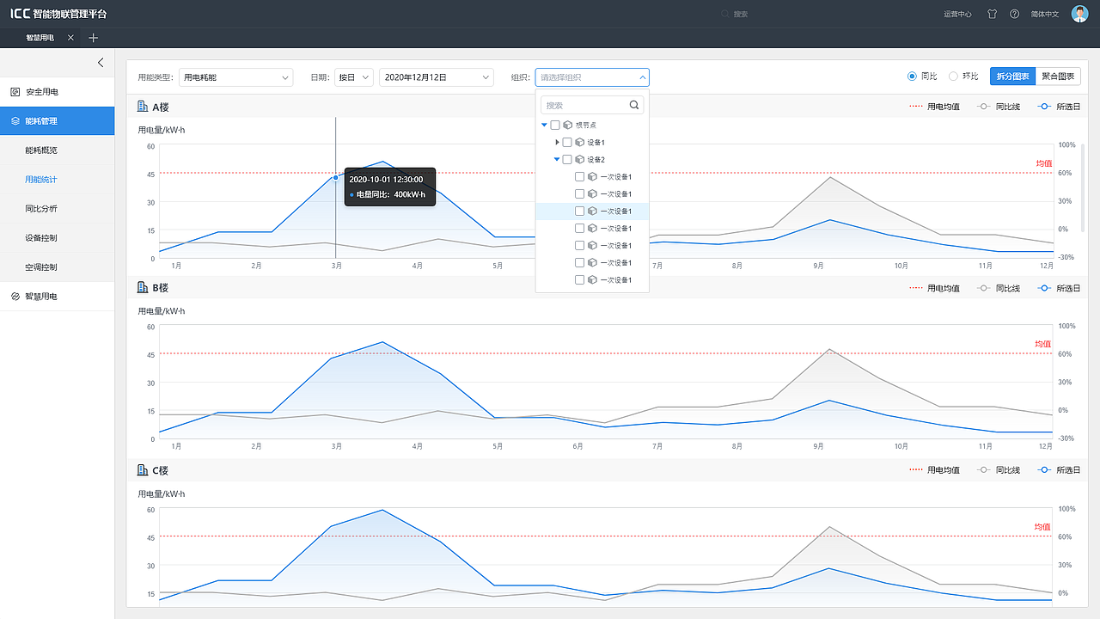
Task: Check the 设备1 checkbox
Action: click(567, 143)
